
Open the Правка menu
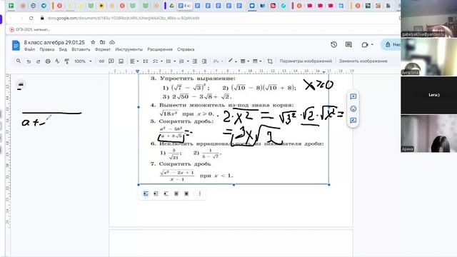tap(47, 49)
